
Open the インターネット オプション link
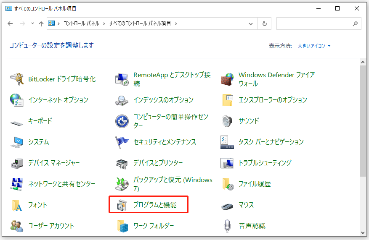(x=58, y=100)
